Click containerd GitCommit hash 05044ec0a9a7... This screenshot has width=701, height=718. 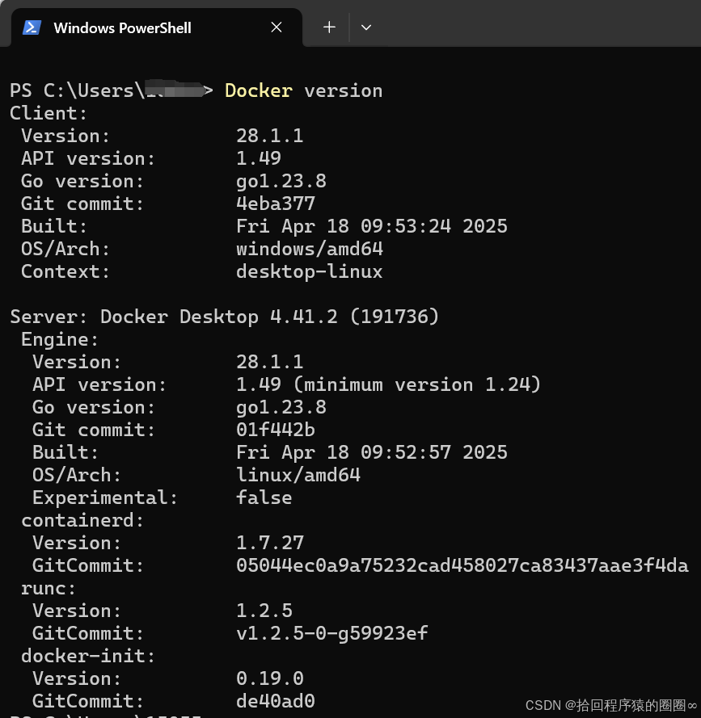[x=462, y=565]
